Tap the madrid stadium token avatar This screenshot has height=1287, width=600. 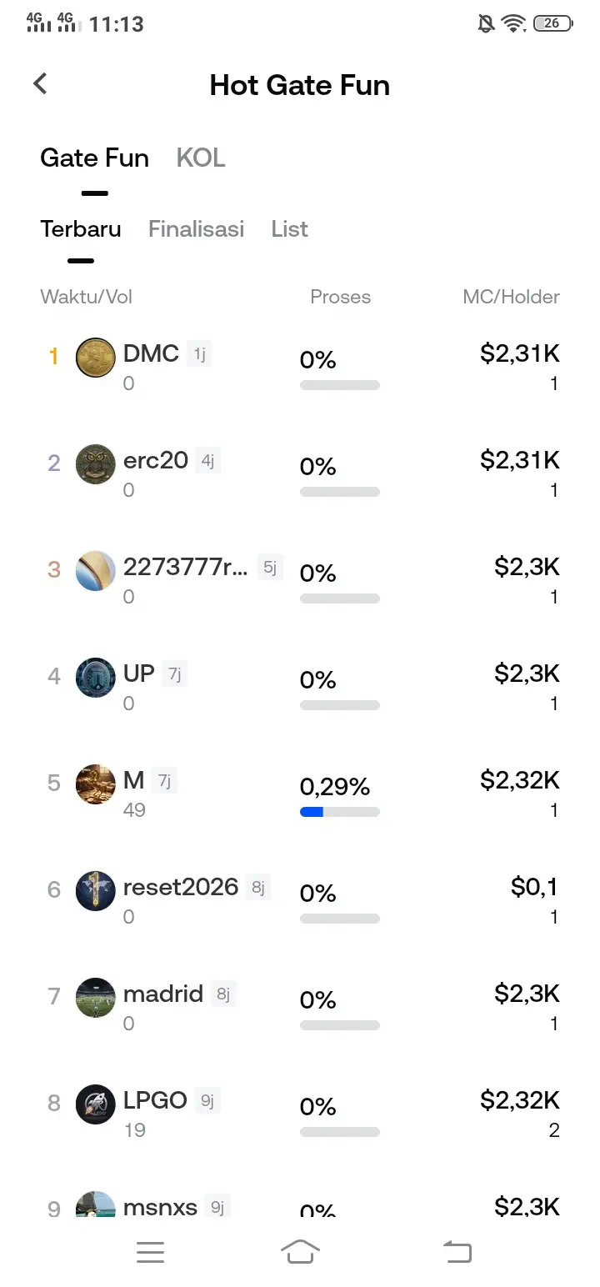click(96, 999)
